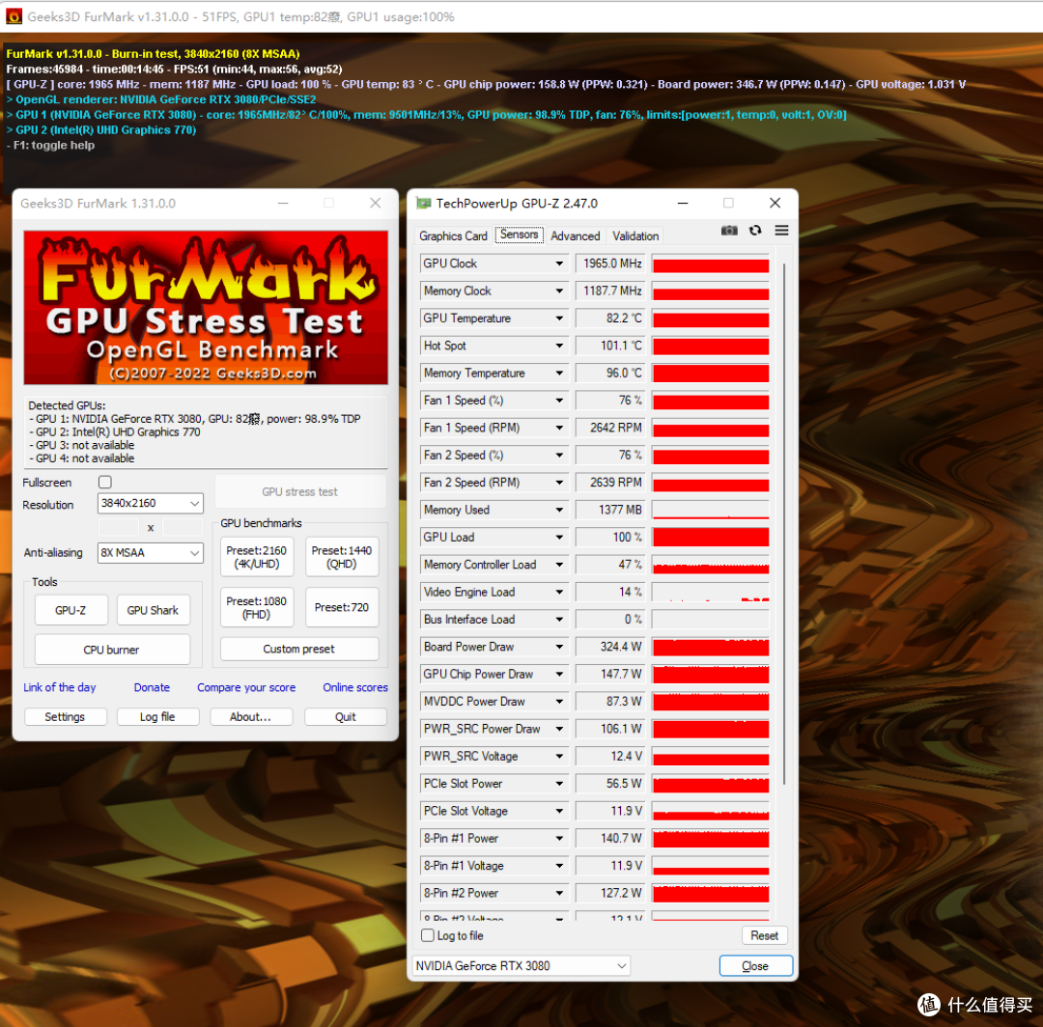This screenshot has width=1043, height=1027.
Task: Reset the GPU-Z sensor readings
Action: point(765,935)
